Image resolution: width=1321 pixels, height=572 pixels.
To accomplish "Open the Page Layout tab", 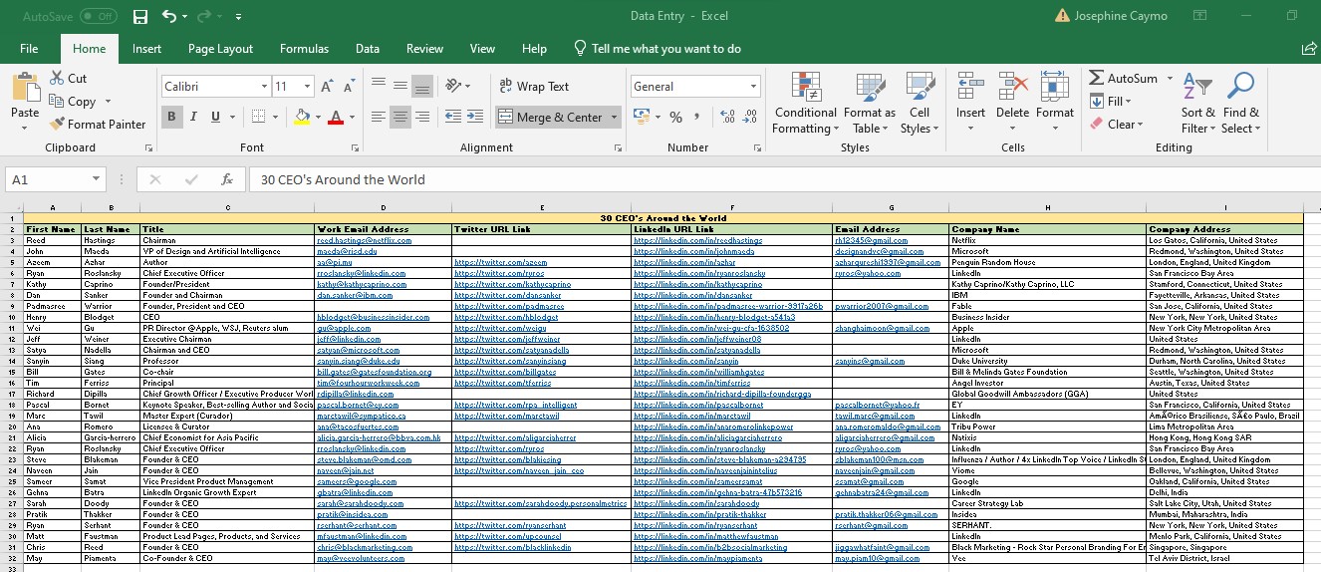I will (x=220, y=48).
